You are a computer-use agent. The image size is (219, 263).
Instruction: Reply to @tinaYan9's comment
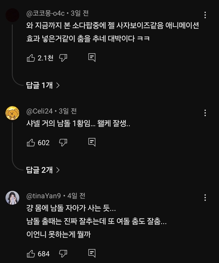(x=92, y=253)
